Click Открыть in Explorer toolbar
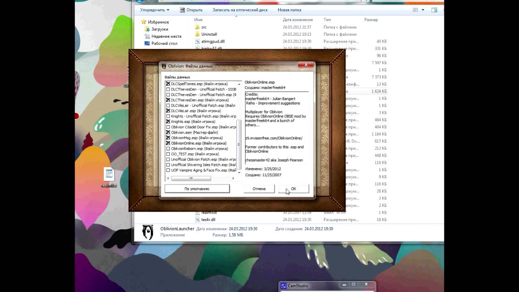 [x=191, y=10]
